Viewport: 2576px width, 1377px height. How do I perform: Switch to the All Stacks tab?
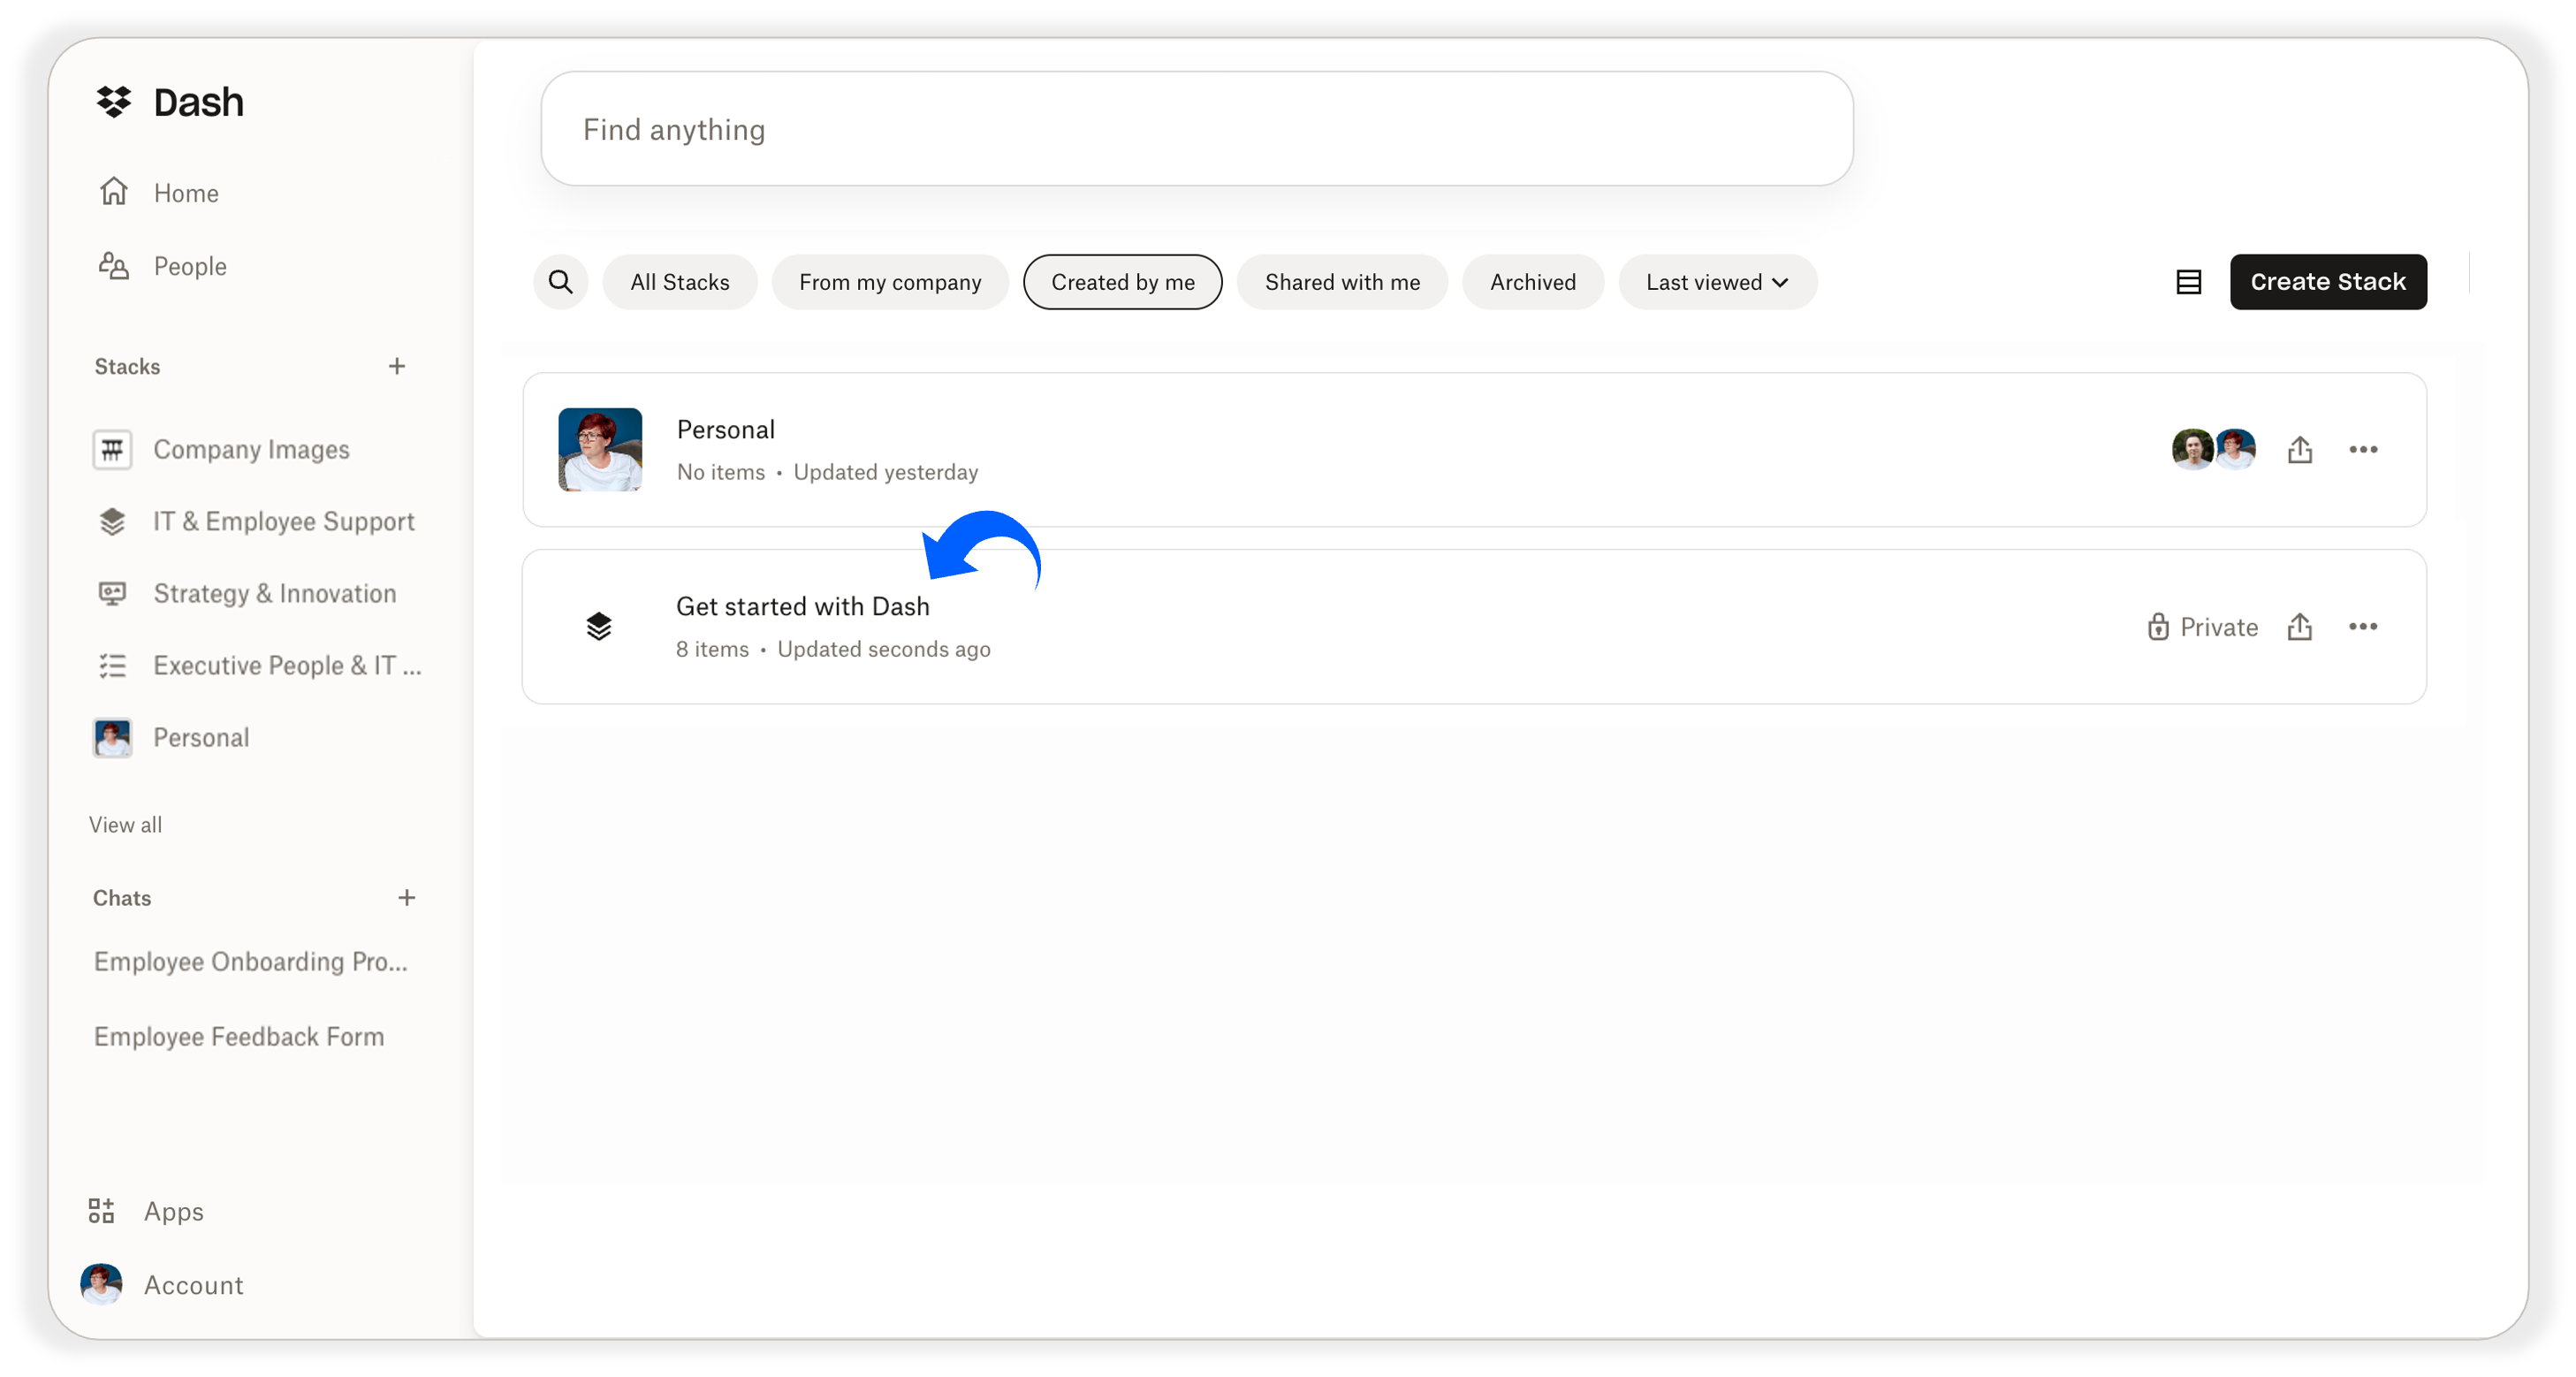click(679, 282)
